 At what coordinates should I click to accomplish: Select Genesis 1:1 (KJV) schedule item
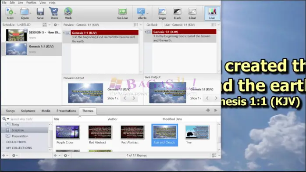click(32, 49)
